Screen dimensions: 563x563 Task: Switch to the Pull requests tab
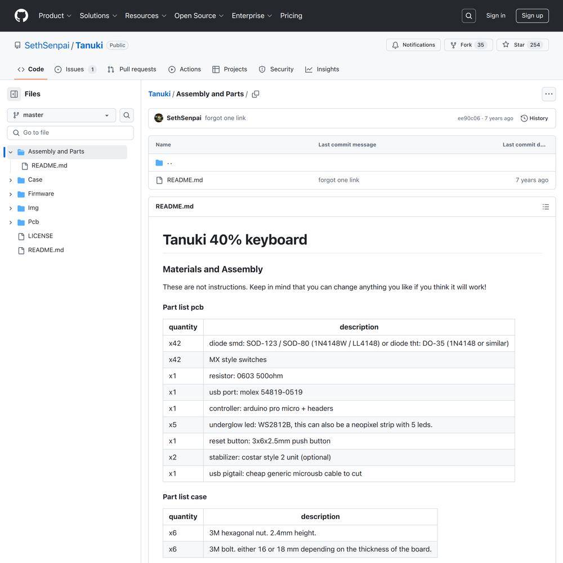pos(132,69)
